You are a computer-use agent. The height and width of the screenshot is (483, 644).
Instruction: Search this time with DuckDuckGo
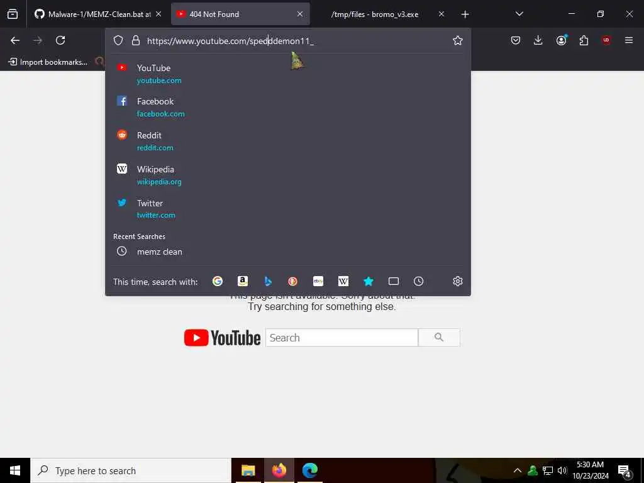(x=293, y=281)
